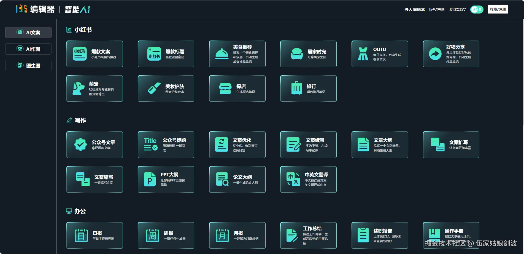Select the 美食推荐 food dome icon
The width and height of the screenshot is (524, 254).
point(222,54)
